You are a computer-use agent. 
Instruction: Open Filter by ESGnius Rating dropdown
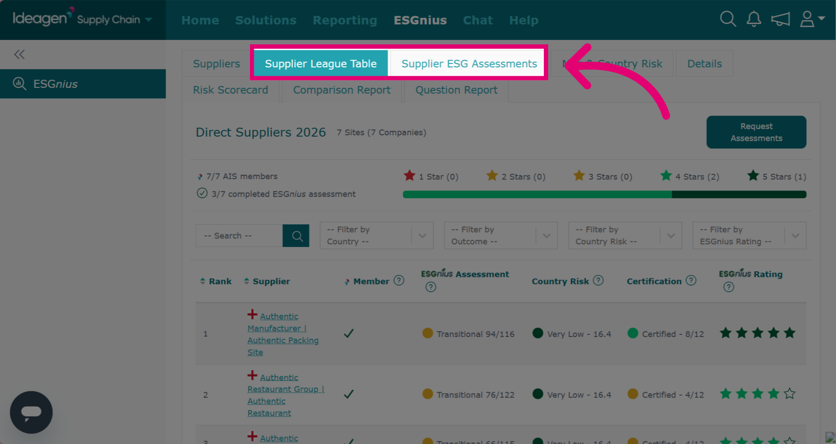point(749,236)
